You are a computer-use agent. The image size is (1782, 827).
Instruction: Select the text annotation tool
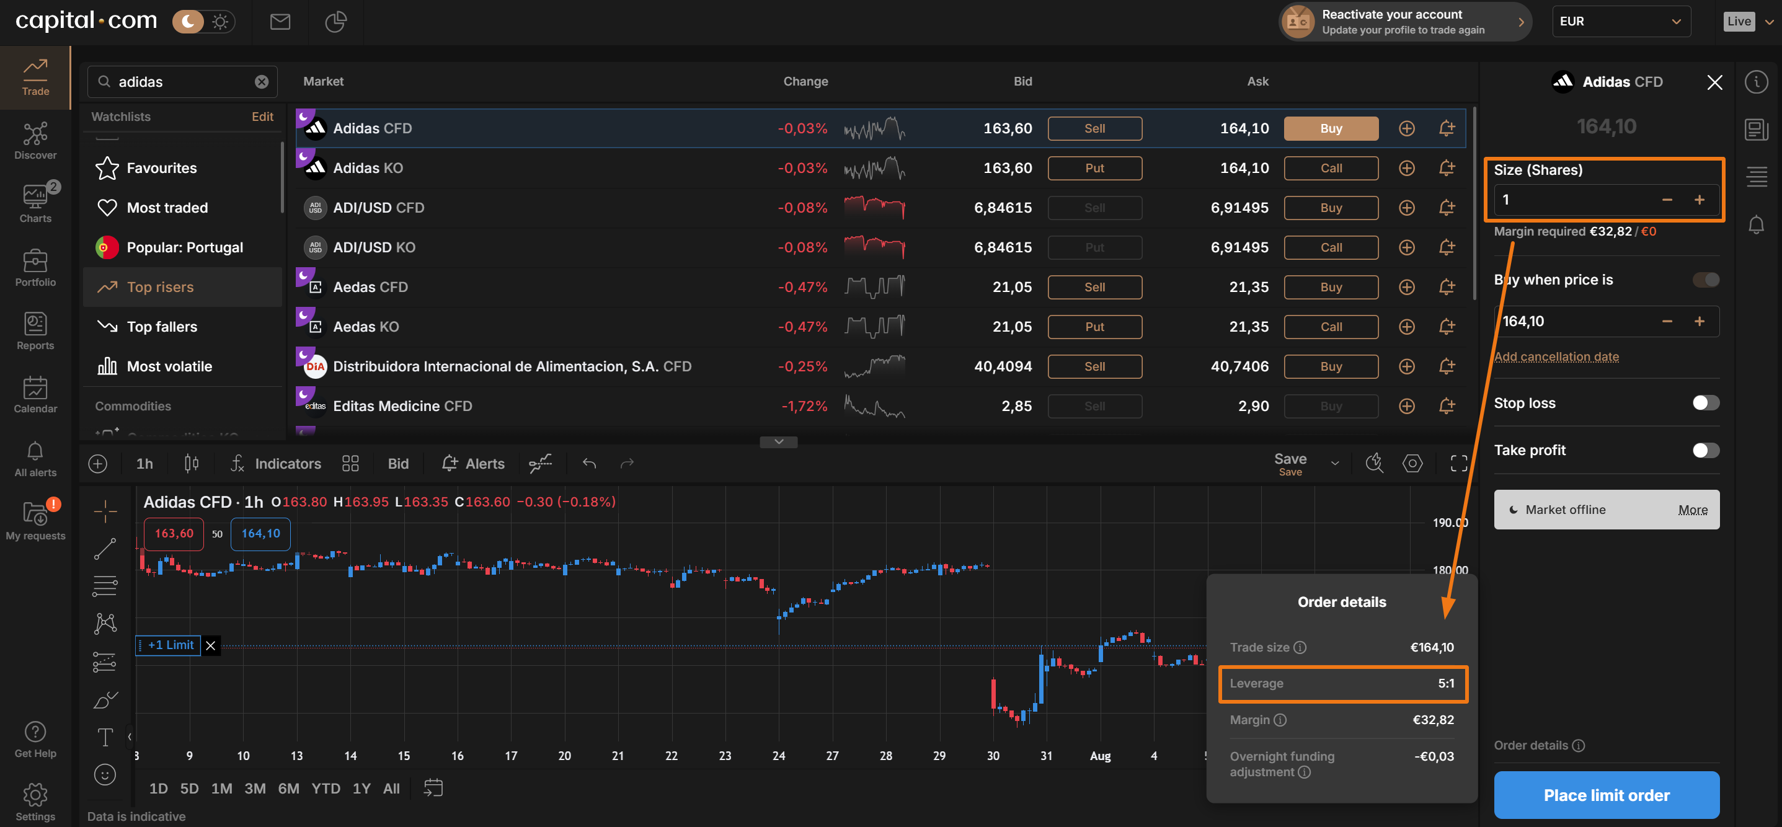tap(105, 737)
